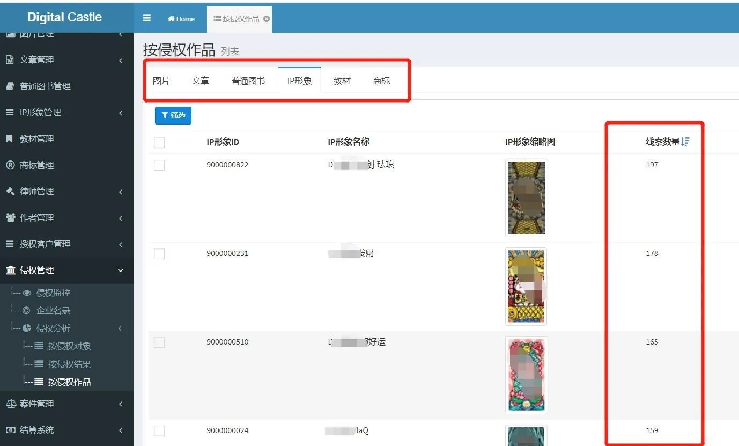Check the row 9000000510 checkbox
The image size is (739, 446).
(159, 342)
